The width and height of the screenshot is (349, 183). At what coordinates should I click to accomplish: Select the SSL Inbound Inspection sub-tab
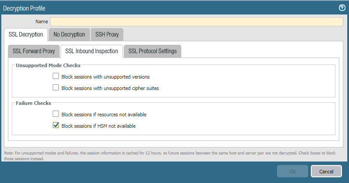coord(91,51)
